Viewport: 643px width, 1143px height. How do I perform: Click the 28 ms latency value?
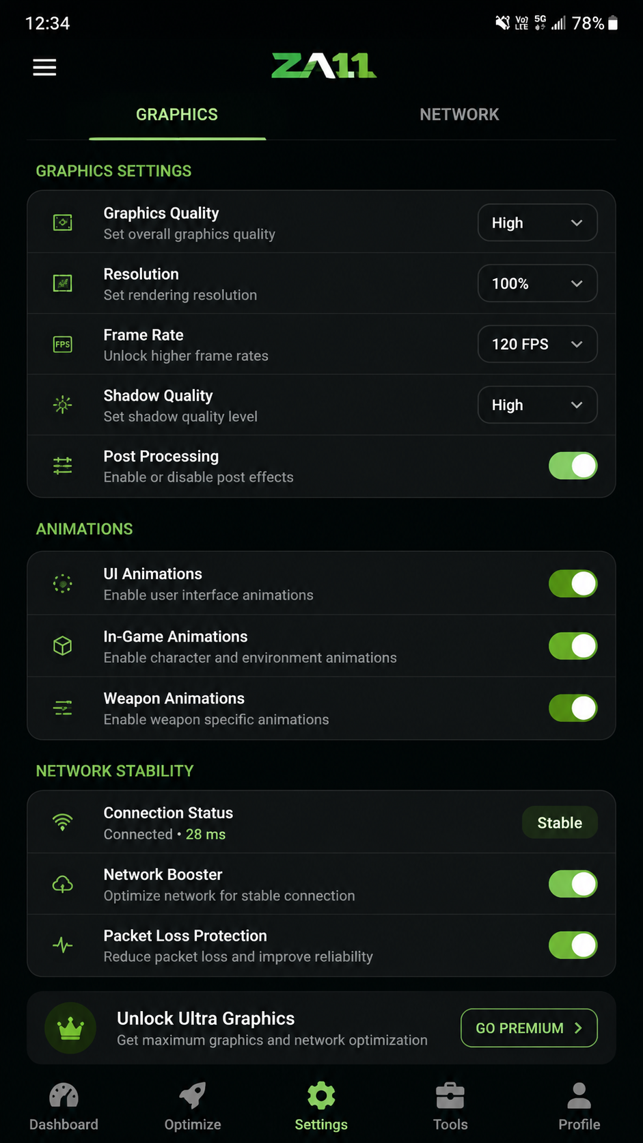206,834
